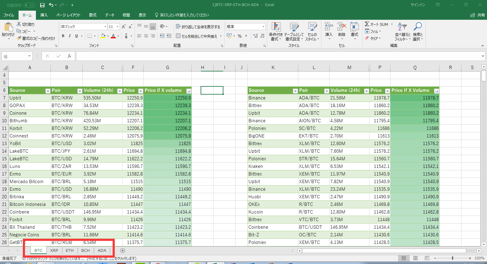Click Merge and Center cells button
The image size is (487, 264).
tap(197, 36)
